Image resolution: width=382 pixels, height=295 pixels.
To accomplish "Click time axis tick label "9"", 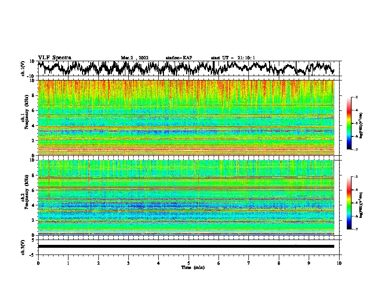I will (309, 263).
